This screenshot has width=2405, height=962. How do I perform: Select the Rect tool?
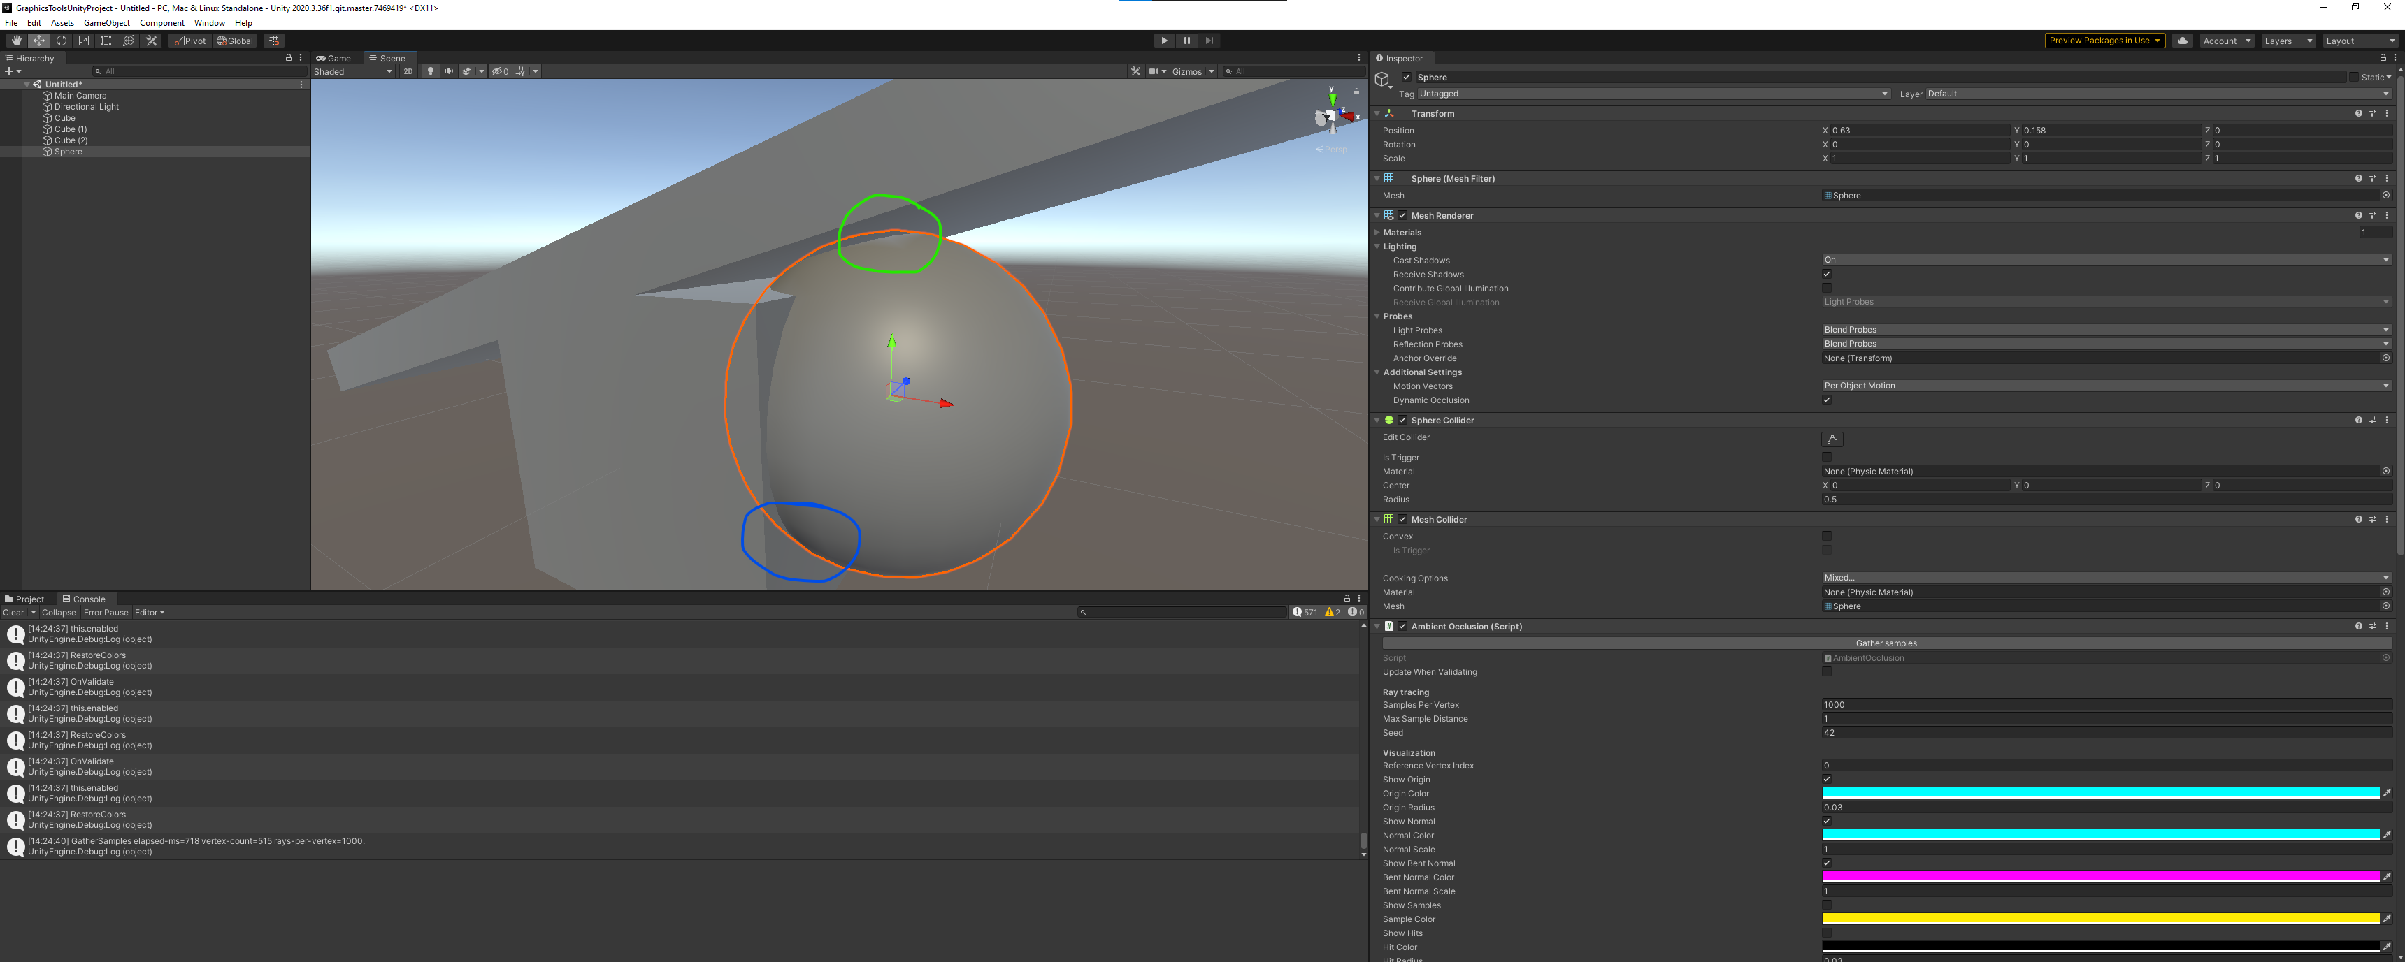coord(106,41)
